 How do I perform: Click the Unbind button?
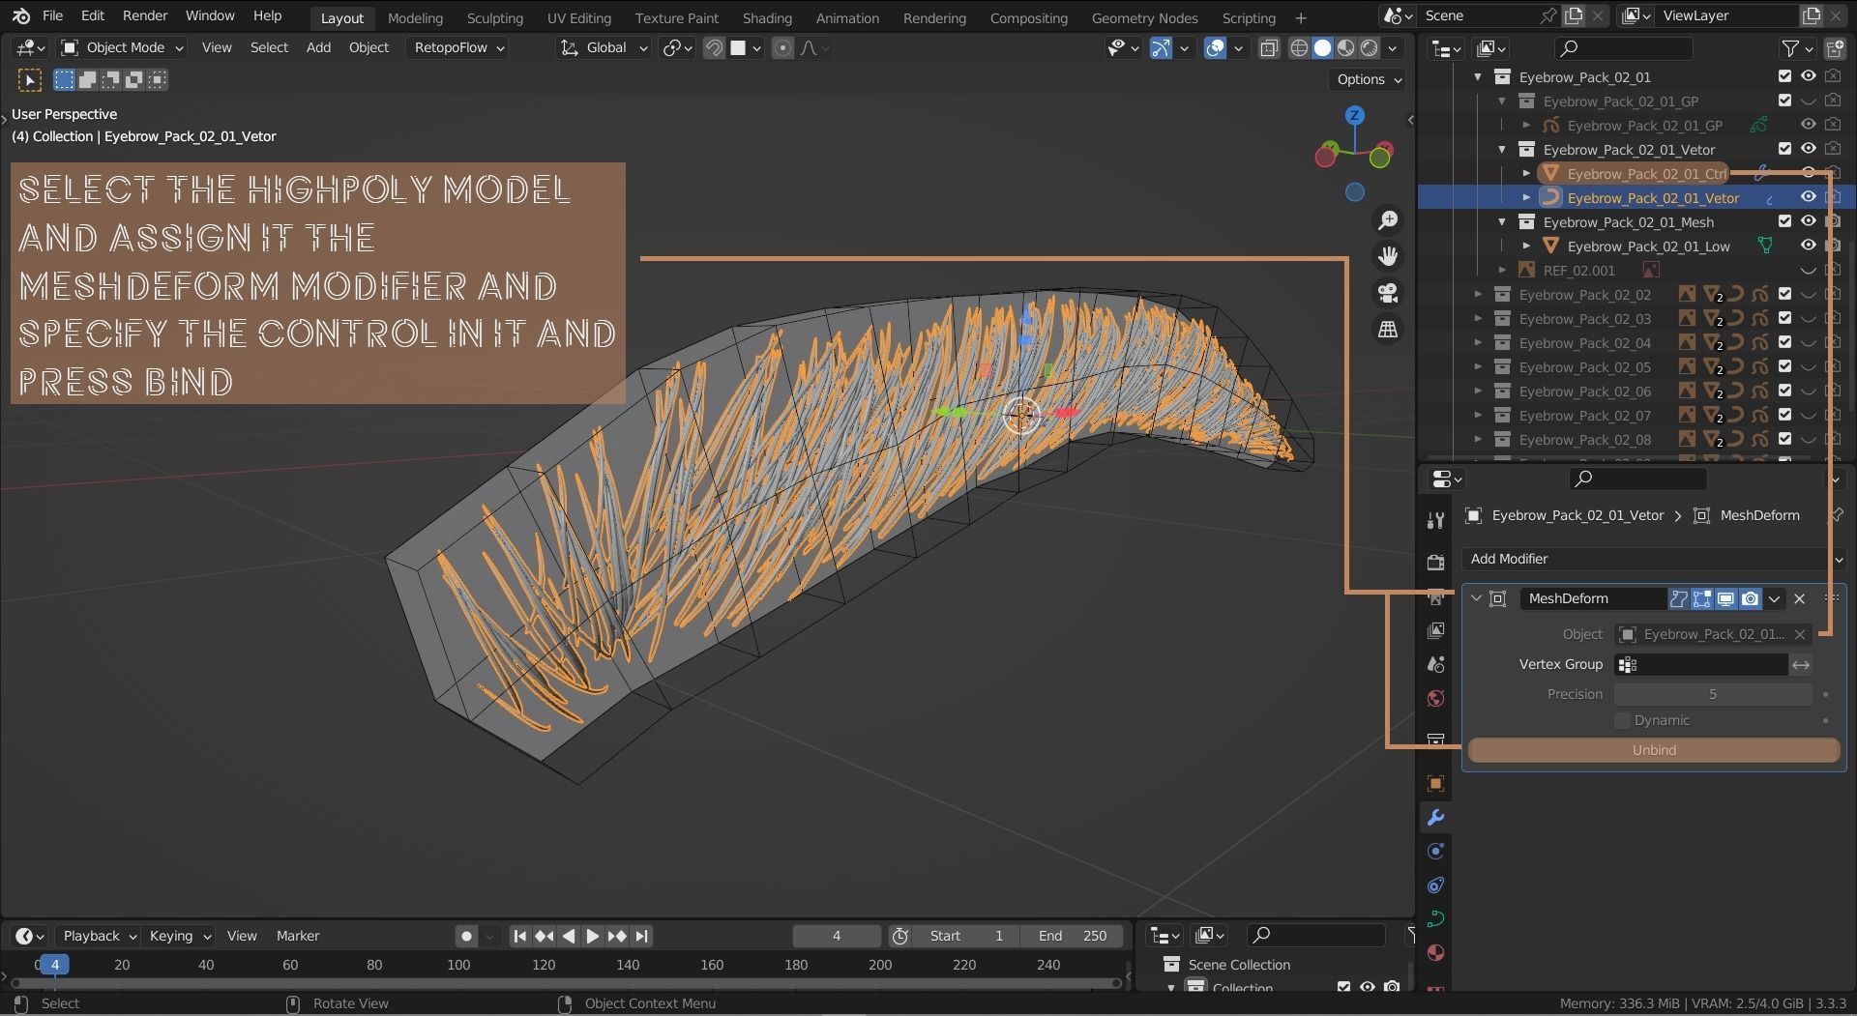[x=1654, y=750]
